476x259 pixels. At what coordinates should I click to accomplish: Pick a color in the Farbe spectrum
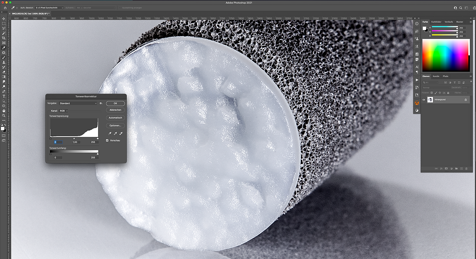(x=446, y=56)
